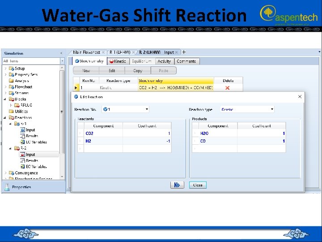This screenshot has width=322, height=242.
Task: Switch to the Comments tab
Action: coord(186,61)
